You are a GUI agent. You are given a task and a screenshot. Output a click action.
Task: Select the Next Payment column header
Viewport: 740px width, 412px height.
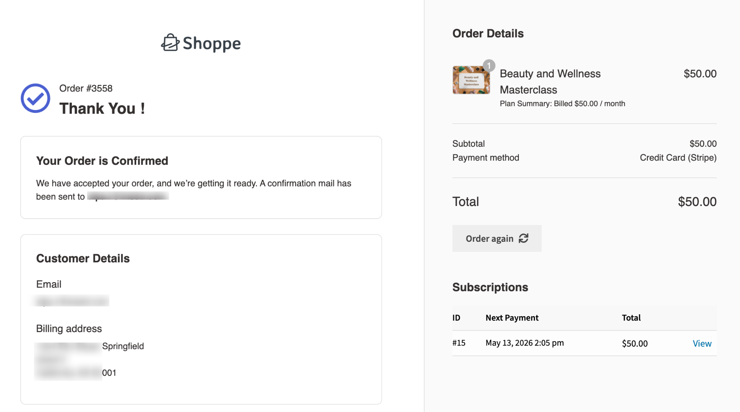(x=512, y=318)
